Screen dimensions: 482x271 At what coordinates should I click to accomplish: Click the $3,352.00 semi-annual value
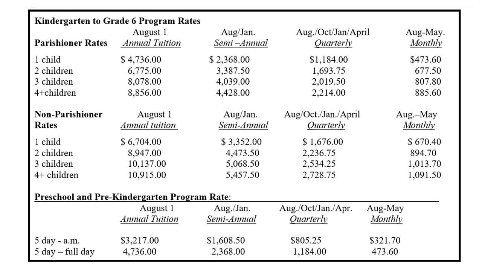point(241,142)
